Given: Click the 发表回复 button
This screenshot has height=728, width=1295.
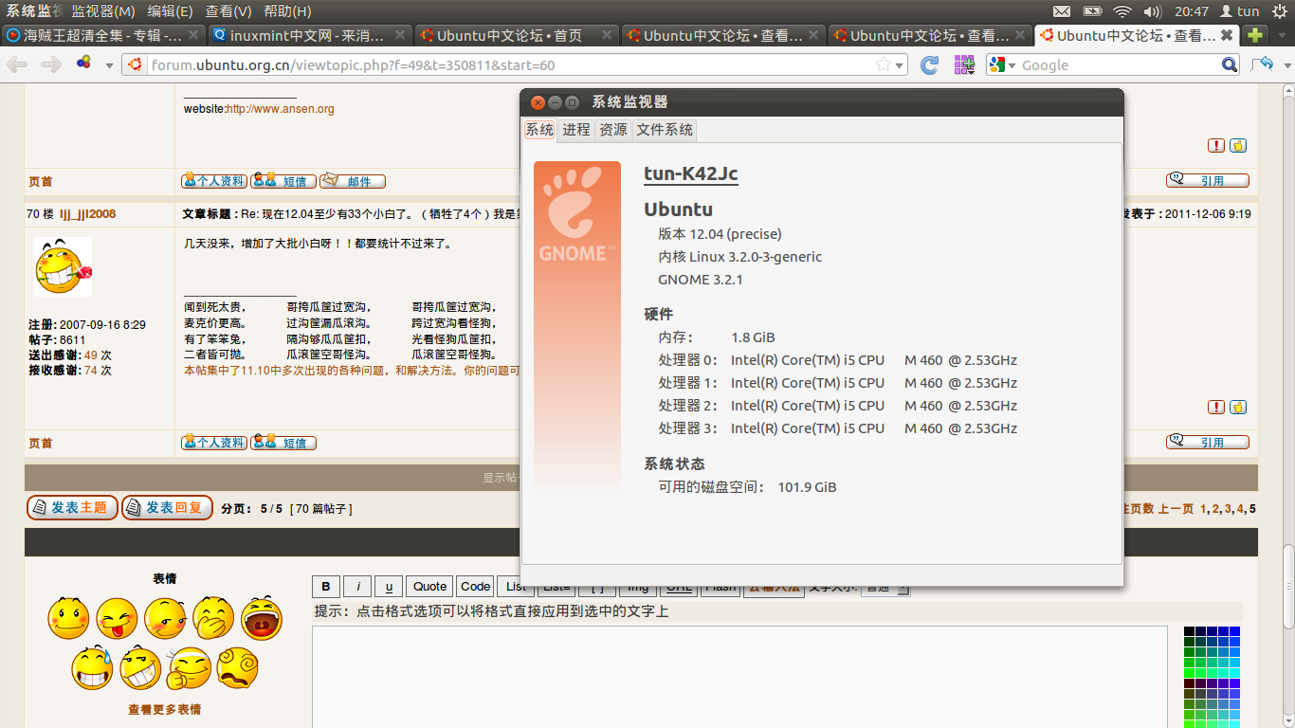Looking at the screenshot, I should (167, 508).
